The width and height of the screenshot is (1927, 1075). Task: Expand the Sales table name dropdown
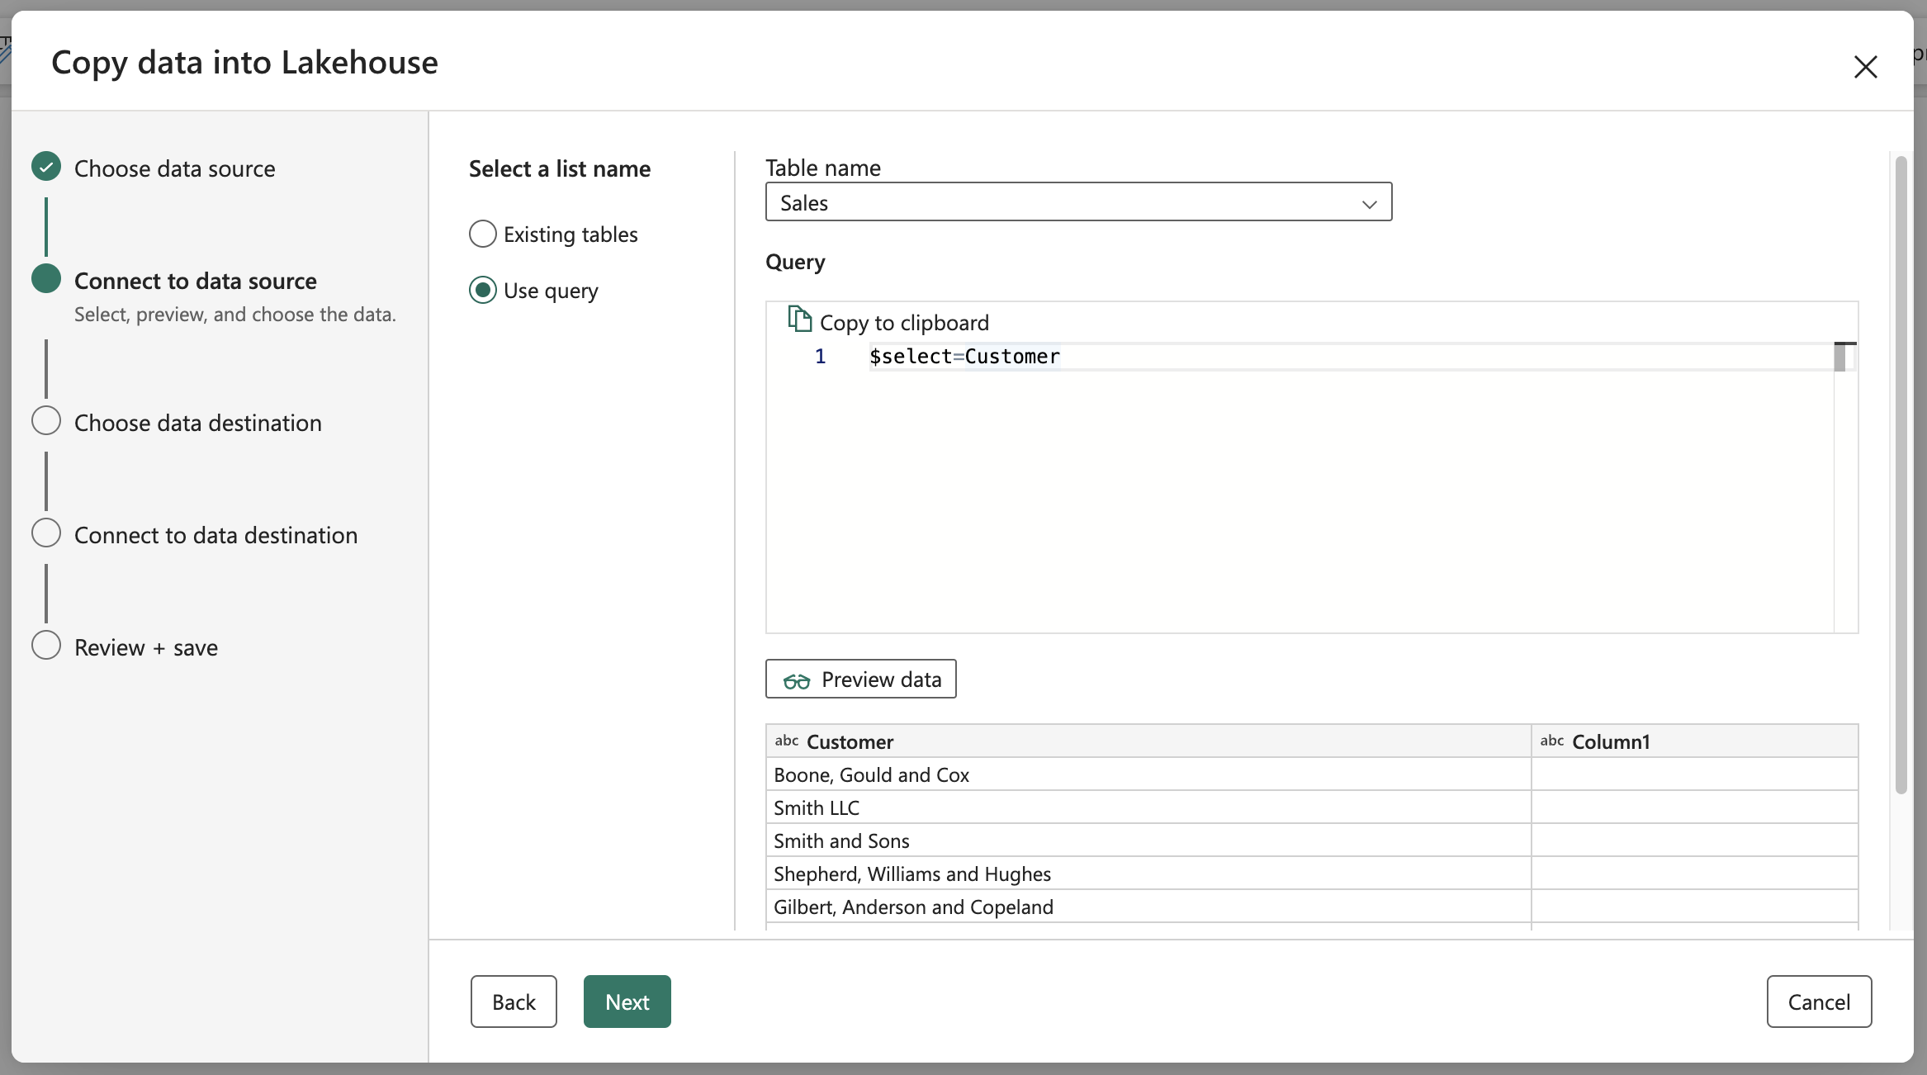pyautogui.click(x=1369, y=201)
